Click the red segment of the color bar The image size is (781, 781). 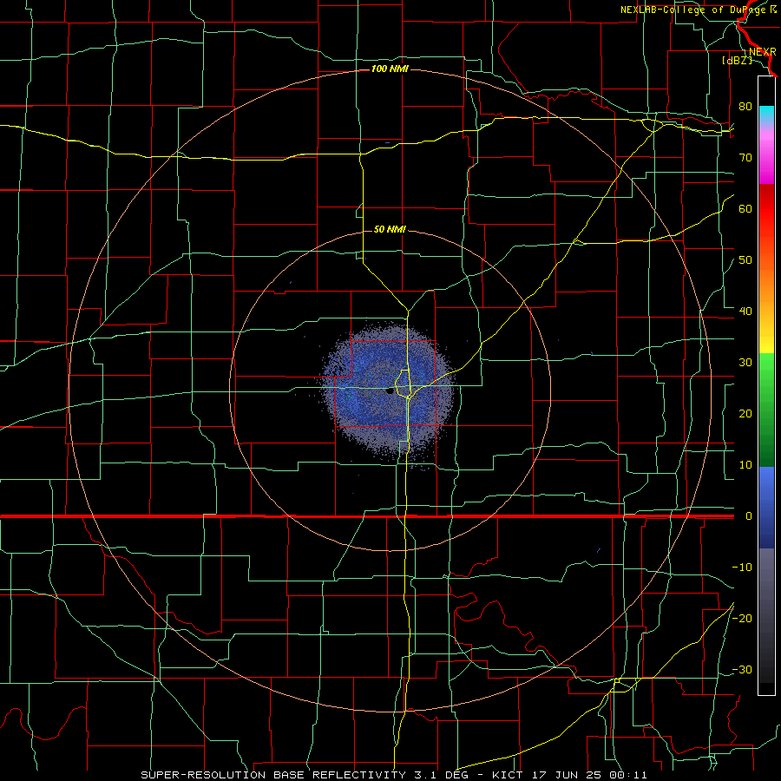(x=766, y=209)
